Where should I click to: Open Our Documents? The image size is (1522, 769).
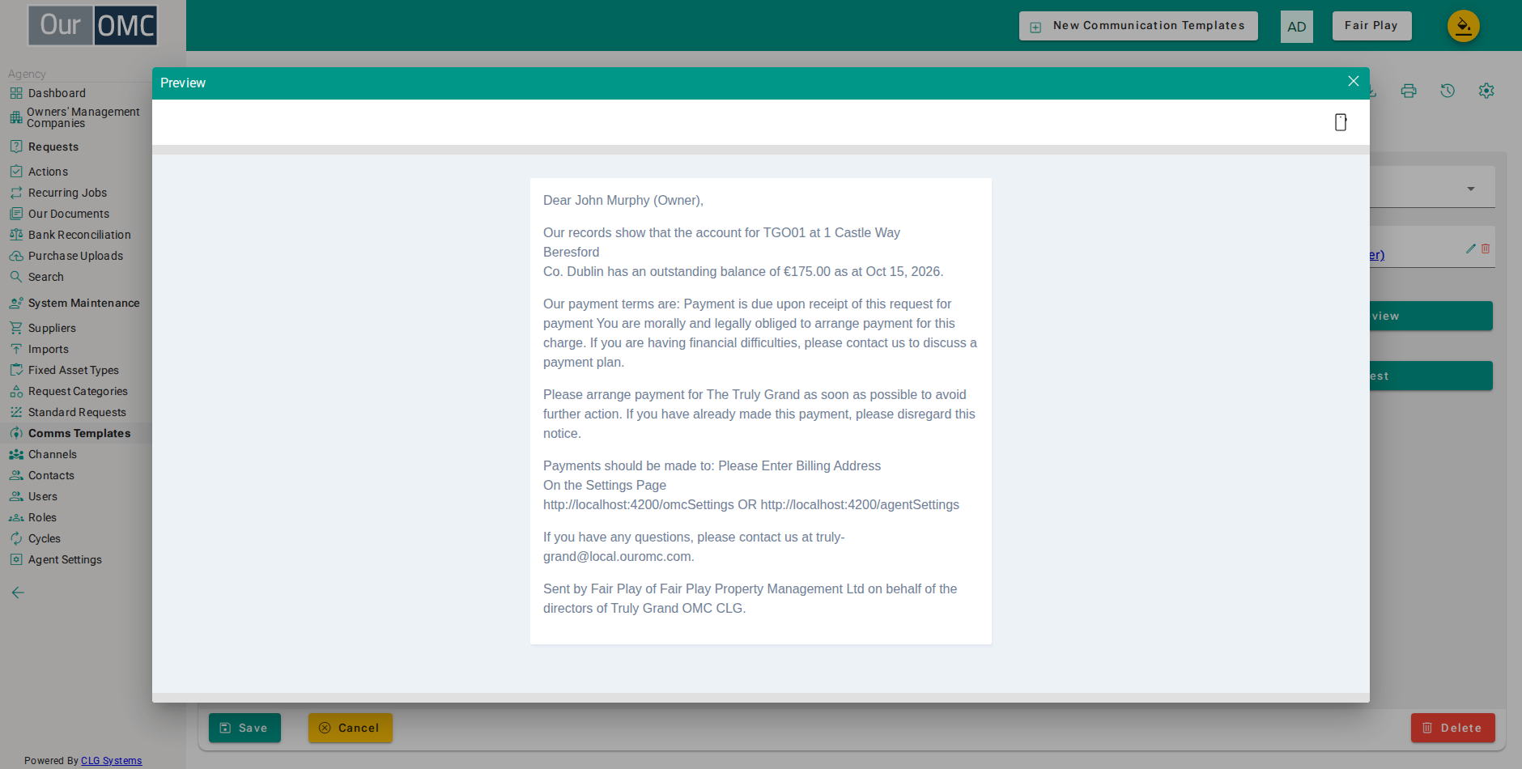click(69, 214)
